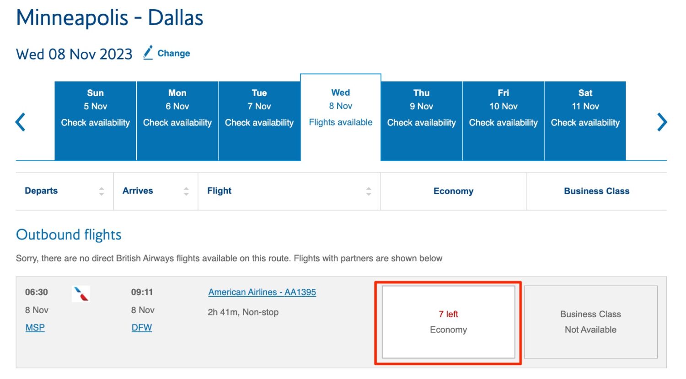Open American Airlines AA1395 flight details

pos(262,292)
